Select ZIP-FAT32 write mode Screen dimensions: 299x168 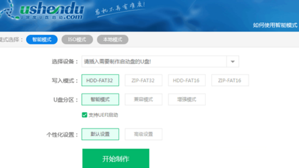144,80
